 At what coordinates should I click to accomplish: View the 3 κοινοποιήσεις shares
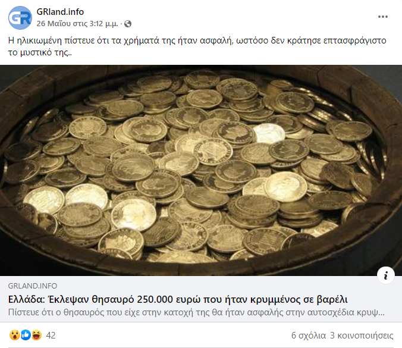click(x=362, y=336)
